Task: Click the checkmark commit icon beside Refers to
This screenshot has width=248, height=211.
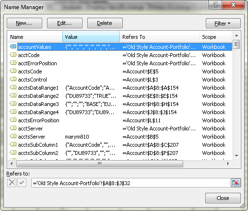Action: 22,183
